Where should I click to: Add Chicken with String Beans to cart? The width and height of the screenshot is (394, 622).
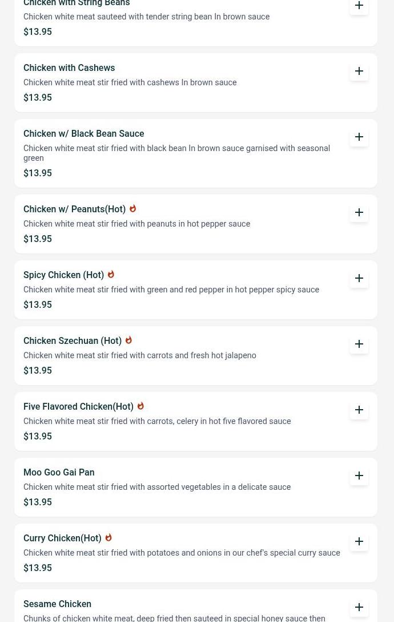359,6
